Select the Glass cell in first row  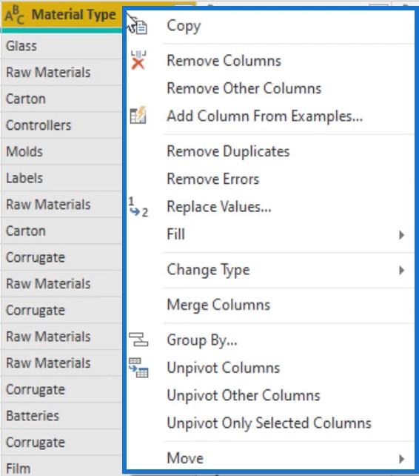pos(62,46)
